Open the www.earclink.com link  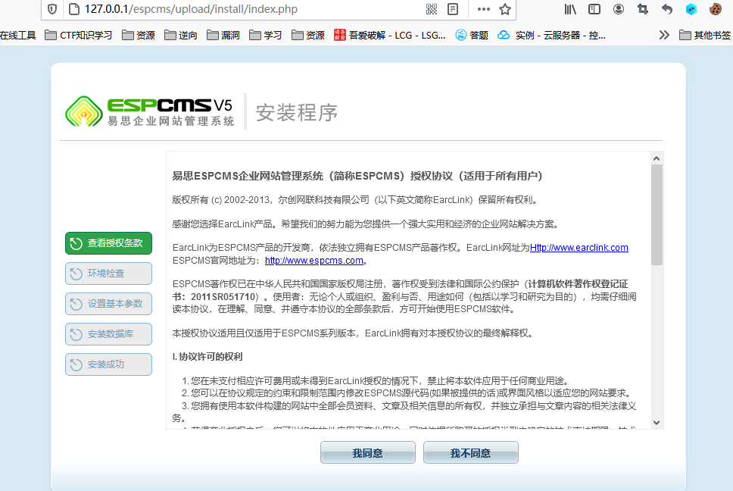pos(579,247)
